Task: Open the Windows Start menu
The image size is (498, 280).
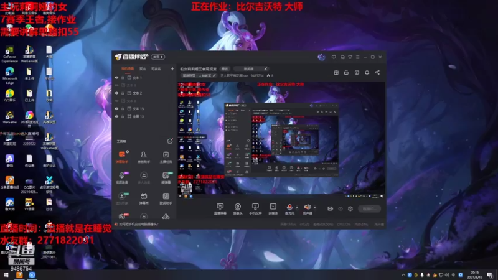Action: click(x=6, y=275)
